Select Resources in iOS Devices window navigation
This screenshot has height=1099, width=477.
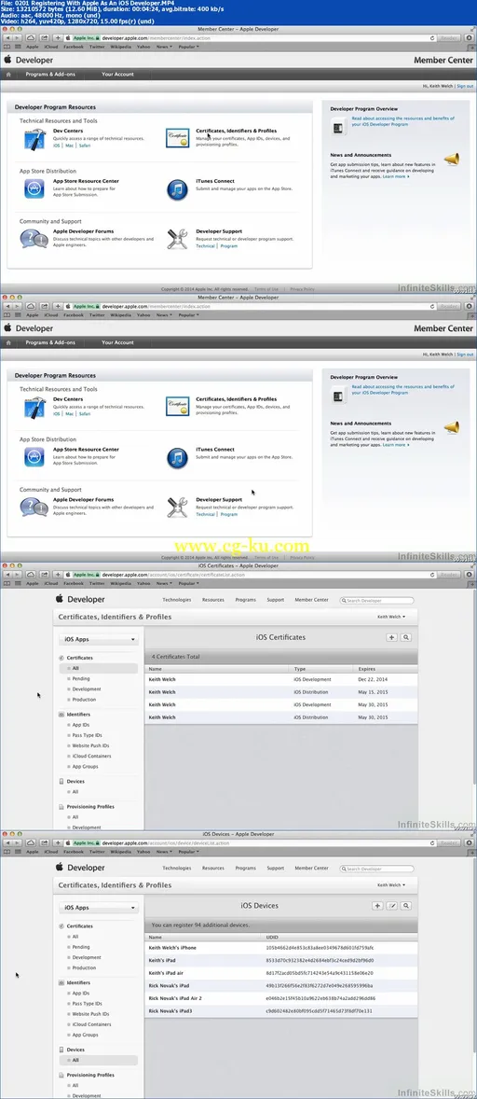click(x=213, y=869)
